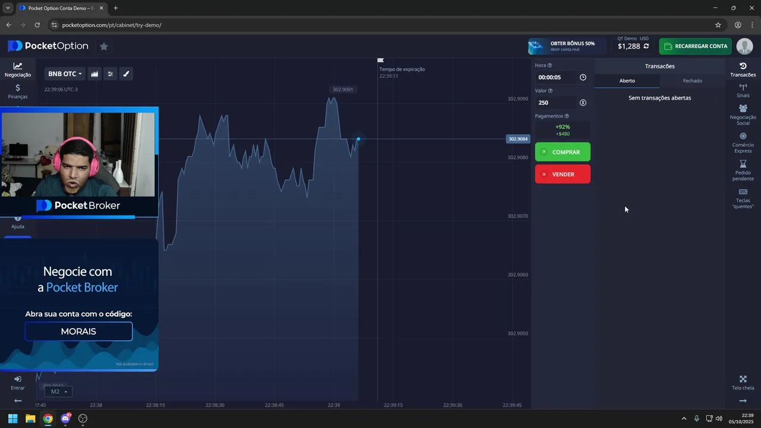This screenshot has width=761, height=428.
Task: Switch to Tela cheia fullscreen
Action: [x=743, y=383]
